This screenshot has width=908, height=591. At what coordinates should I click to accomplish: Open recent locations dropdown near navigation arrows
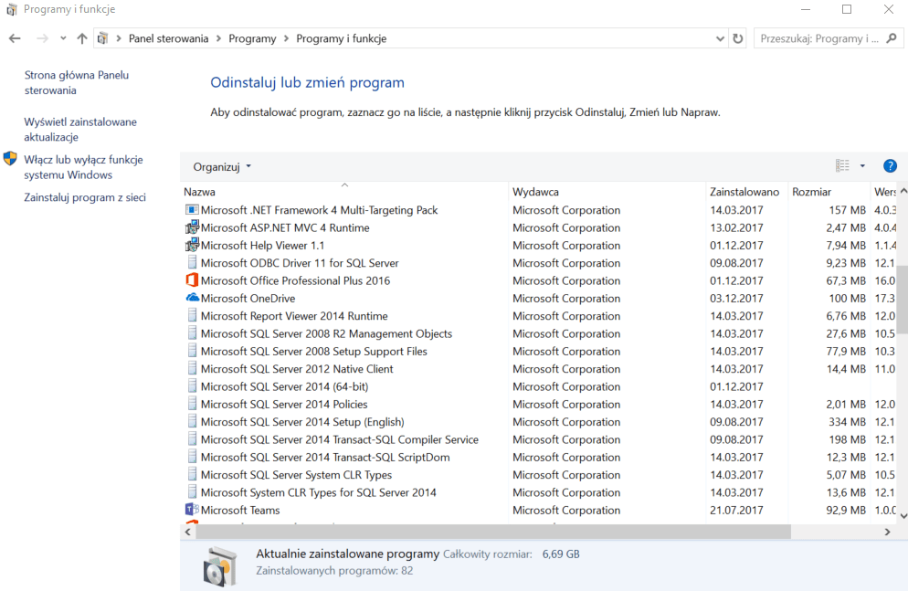[63, 38]
